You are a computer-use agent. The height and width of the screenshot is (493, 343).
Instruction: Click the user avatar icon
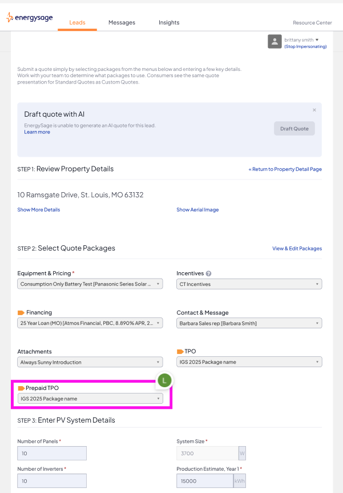tap(275, 41)
